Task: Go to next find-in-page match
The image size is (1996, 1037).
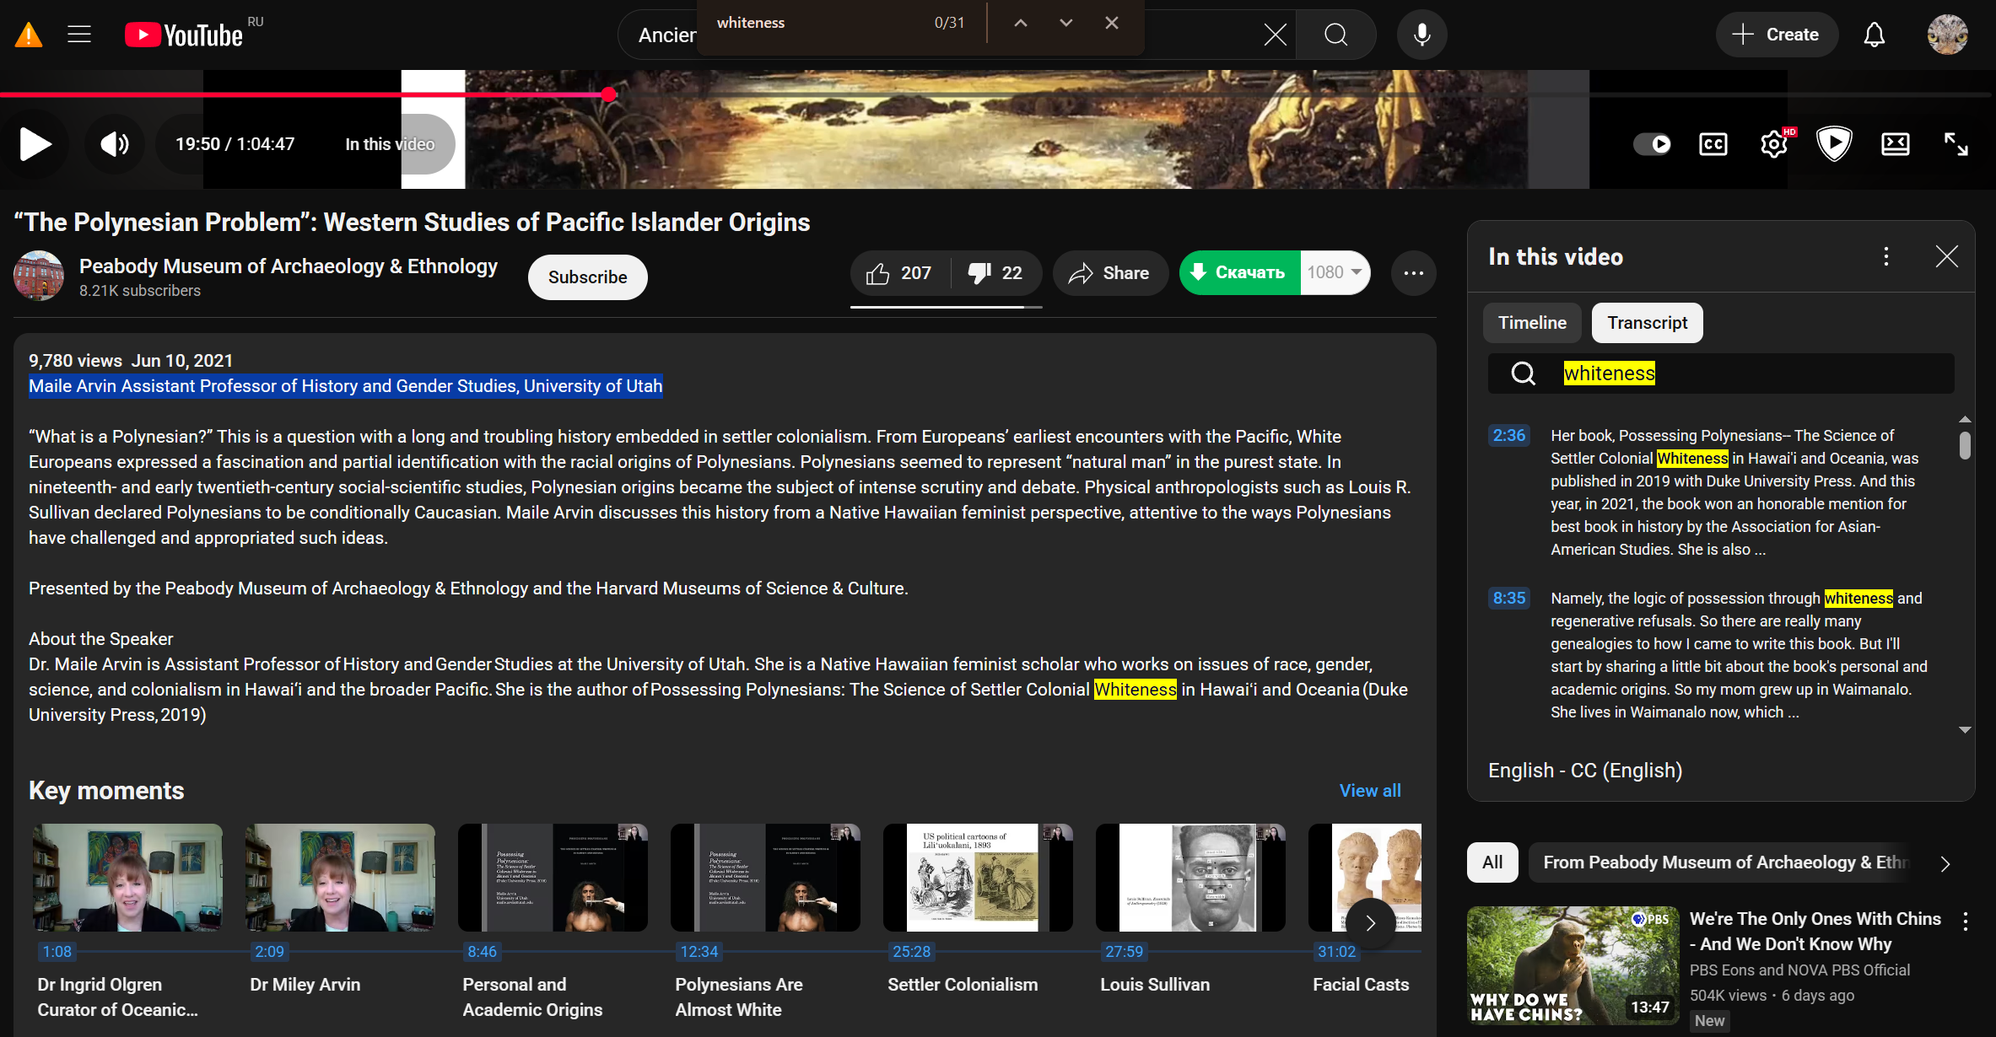Action: pos(1065,23)
